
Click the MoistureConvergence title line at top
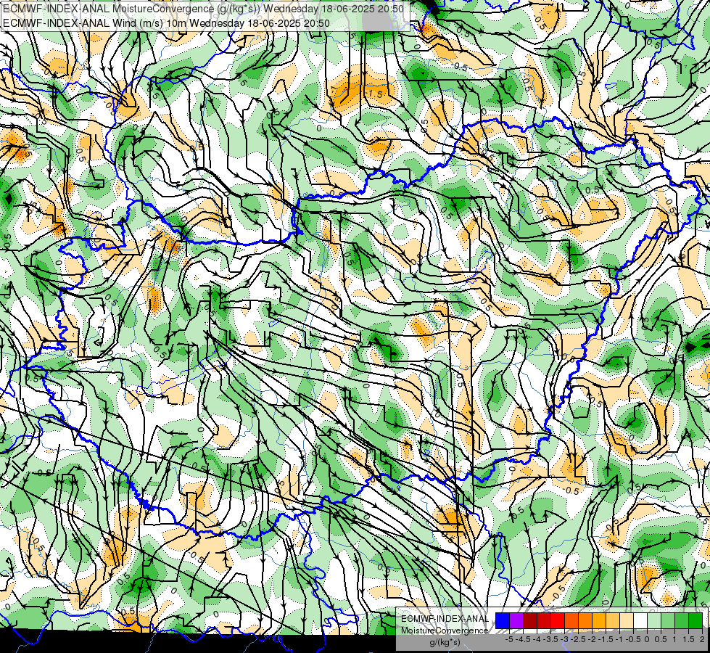203,9
